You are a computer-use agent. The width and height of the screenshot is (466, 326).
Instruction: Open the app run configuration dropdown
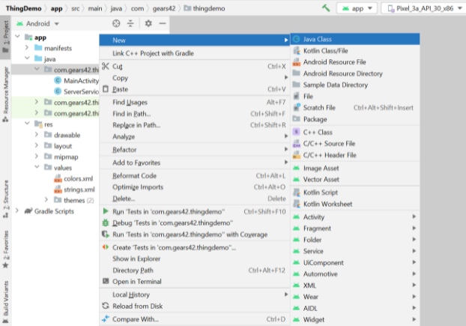coord(357,8)
